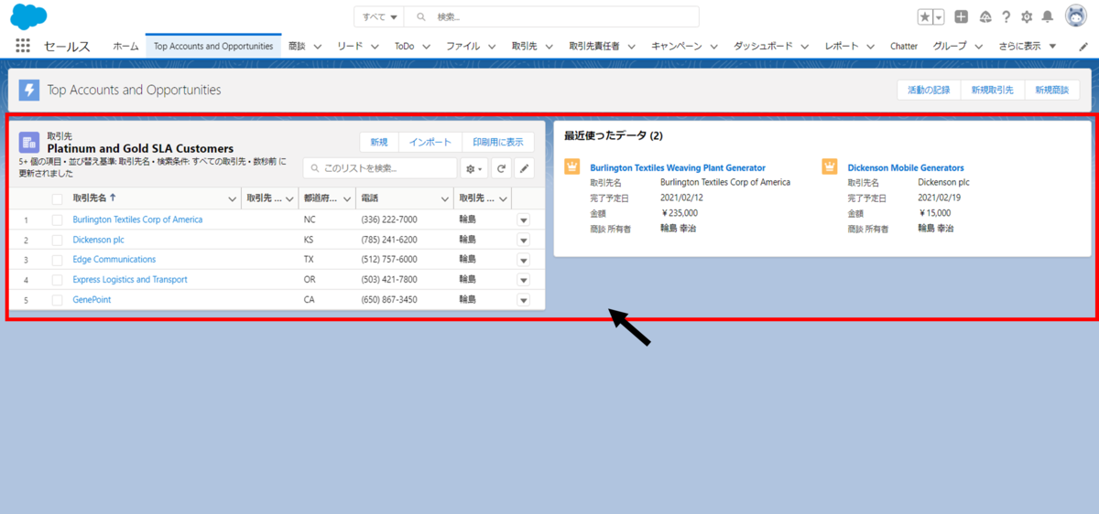Image resolution: width=1099 pixels, height=514 pixels.
Task: Open the user profile avatar
Action: click(1076, 16)
